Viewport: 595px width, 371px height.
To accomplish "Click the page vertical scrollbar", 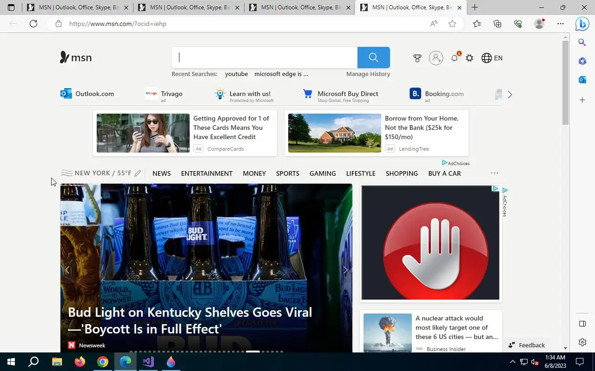I will click(x=565, y=83).
